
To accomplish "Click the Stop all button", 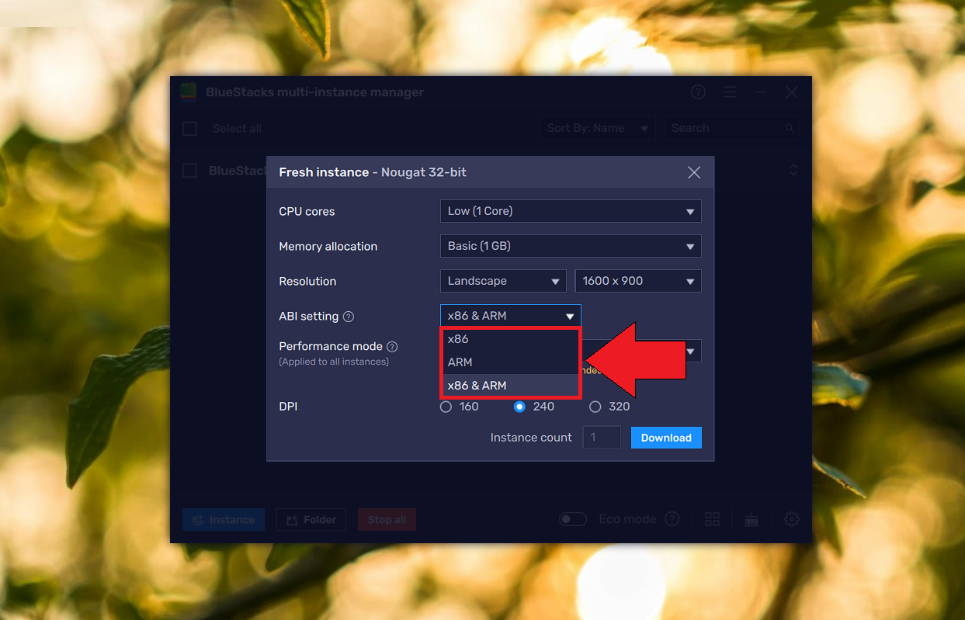I will coord(387,518).
